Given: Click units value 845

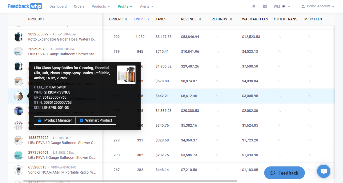Looking at the screenshot, I should [140, 51].
